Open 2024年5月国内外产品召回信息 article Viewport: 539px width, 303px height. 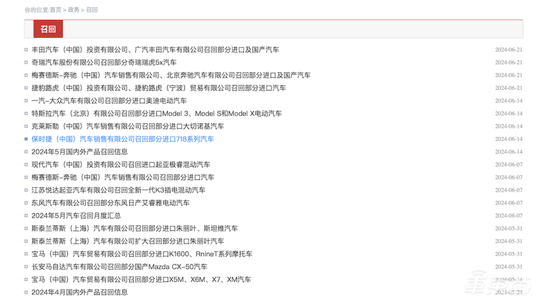coord(79,152)
